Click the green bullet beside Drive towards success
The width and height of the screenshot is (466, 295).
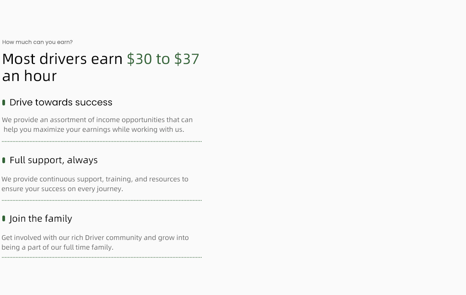click(3, 102)
